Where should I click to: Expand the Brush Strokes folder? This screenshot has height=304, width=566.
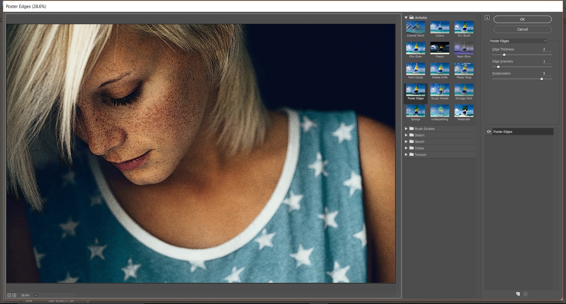pos(407,128)
